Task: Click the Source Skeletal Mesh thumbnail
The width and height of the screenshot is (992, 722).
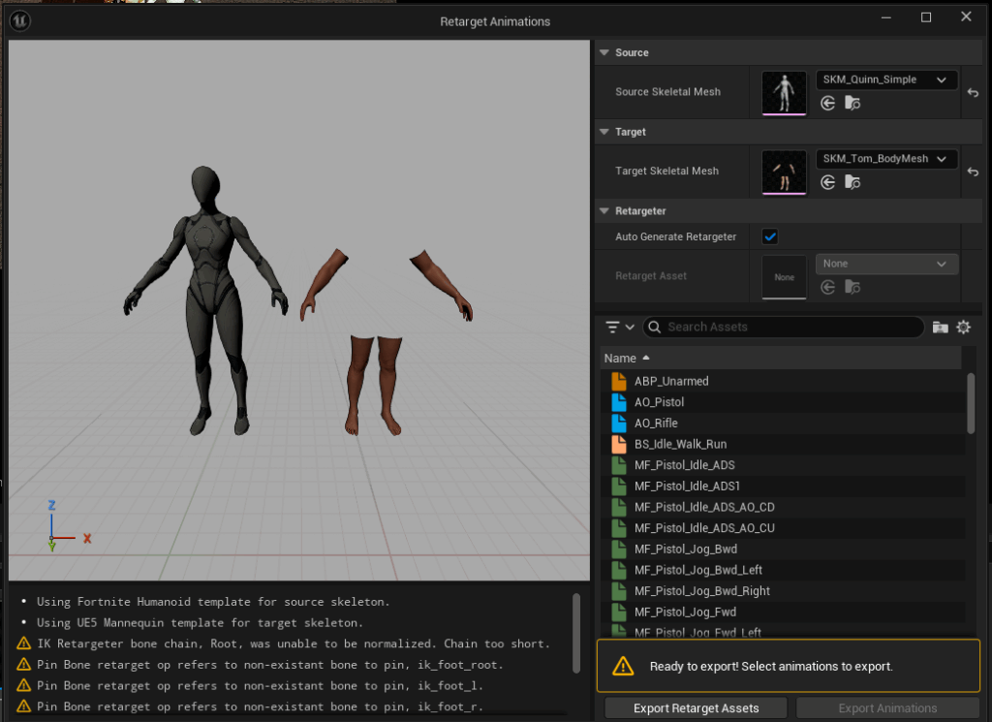Action: pyautogui.click(x=785, y=93)
